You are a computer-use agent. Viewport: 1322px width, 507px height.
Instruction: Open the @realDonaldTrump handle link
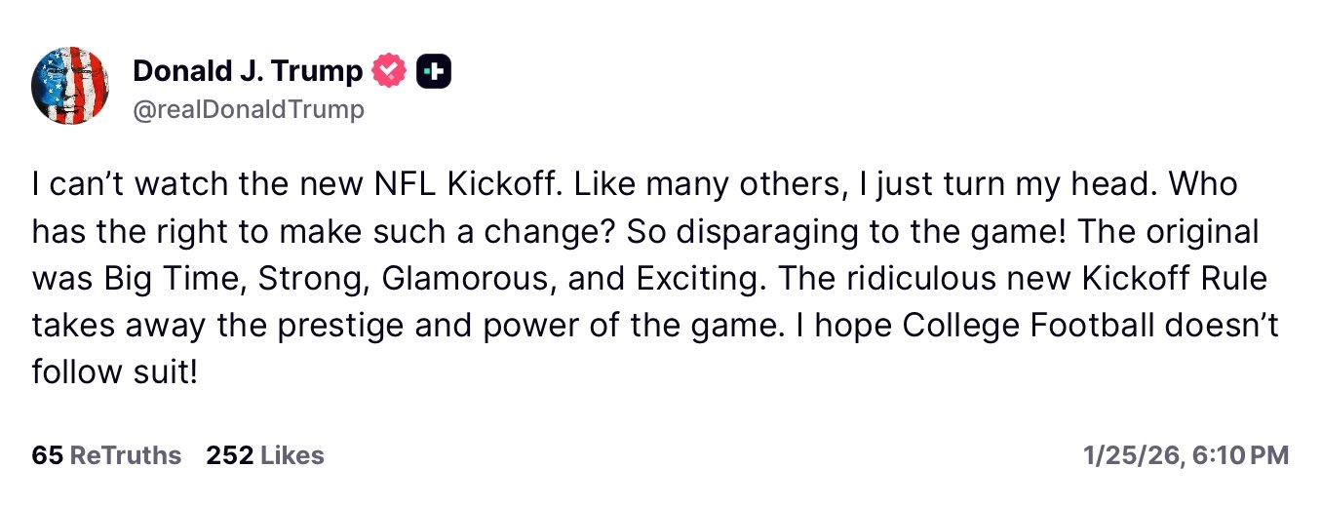coord(248,109)
